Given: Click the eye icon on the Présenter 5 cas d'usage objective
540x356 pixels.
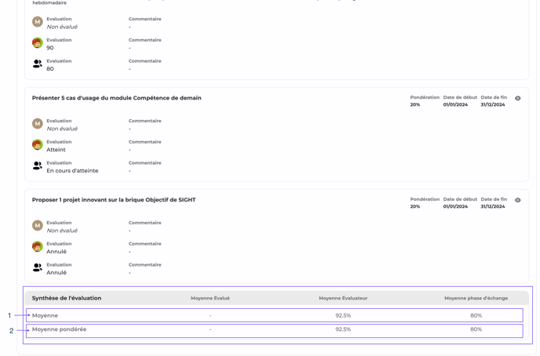Looking at the screenshot, I should (517, 99).
